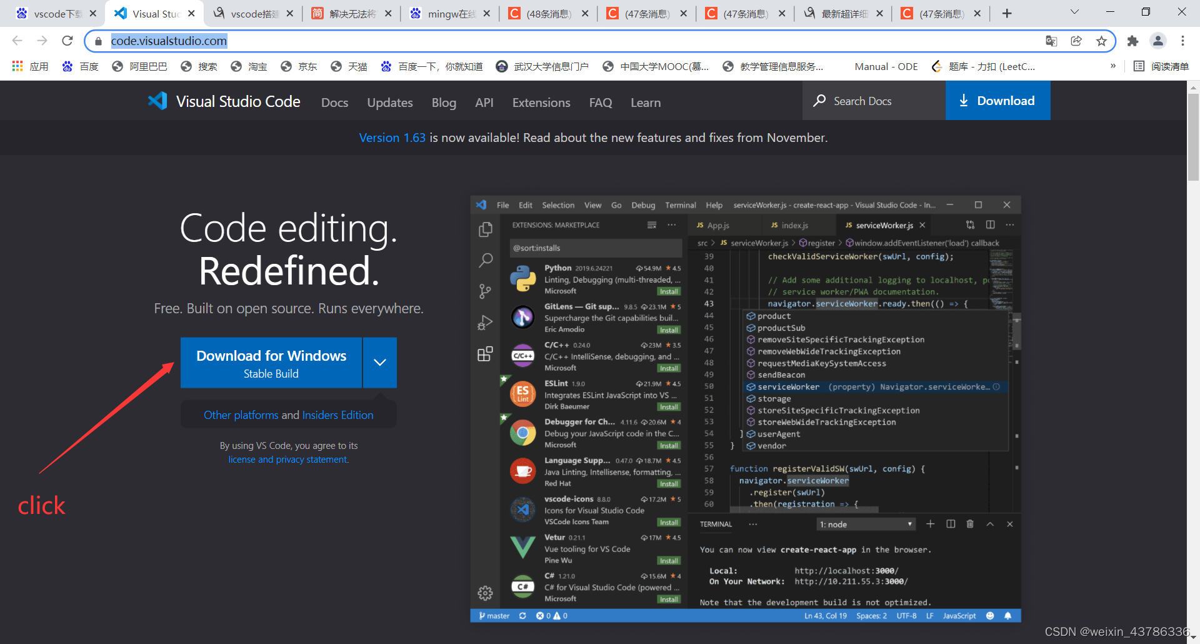Open the API page
This screenshot has width=1200, height=644.
[484, 103]
